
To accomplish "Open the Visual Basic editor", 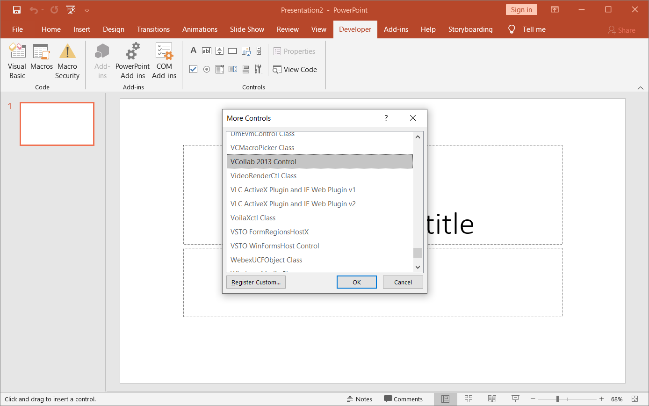I will click(x=17, y=61).
